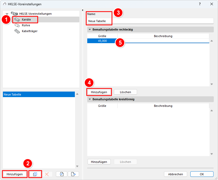The width and height of the screenshot is (218, 180).
Task: Click scroll down arrow of kreisförmig table
Action: point(212,154)
